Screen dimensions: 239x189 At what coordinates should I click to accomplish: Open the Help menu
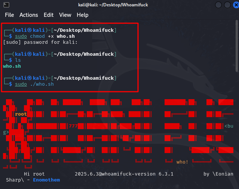point(83,15)
